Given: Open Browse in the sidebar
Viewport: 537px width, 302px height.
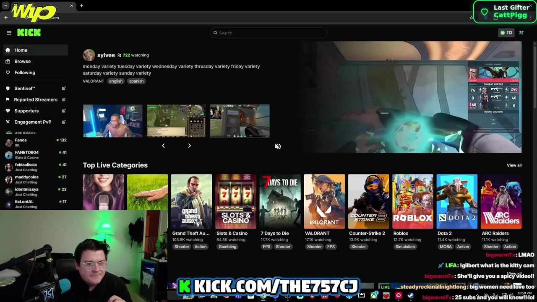Looking at the screenshot, I should [x=35, y=61].
